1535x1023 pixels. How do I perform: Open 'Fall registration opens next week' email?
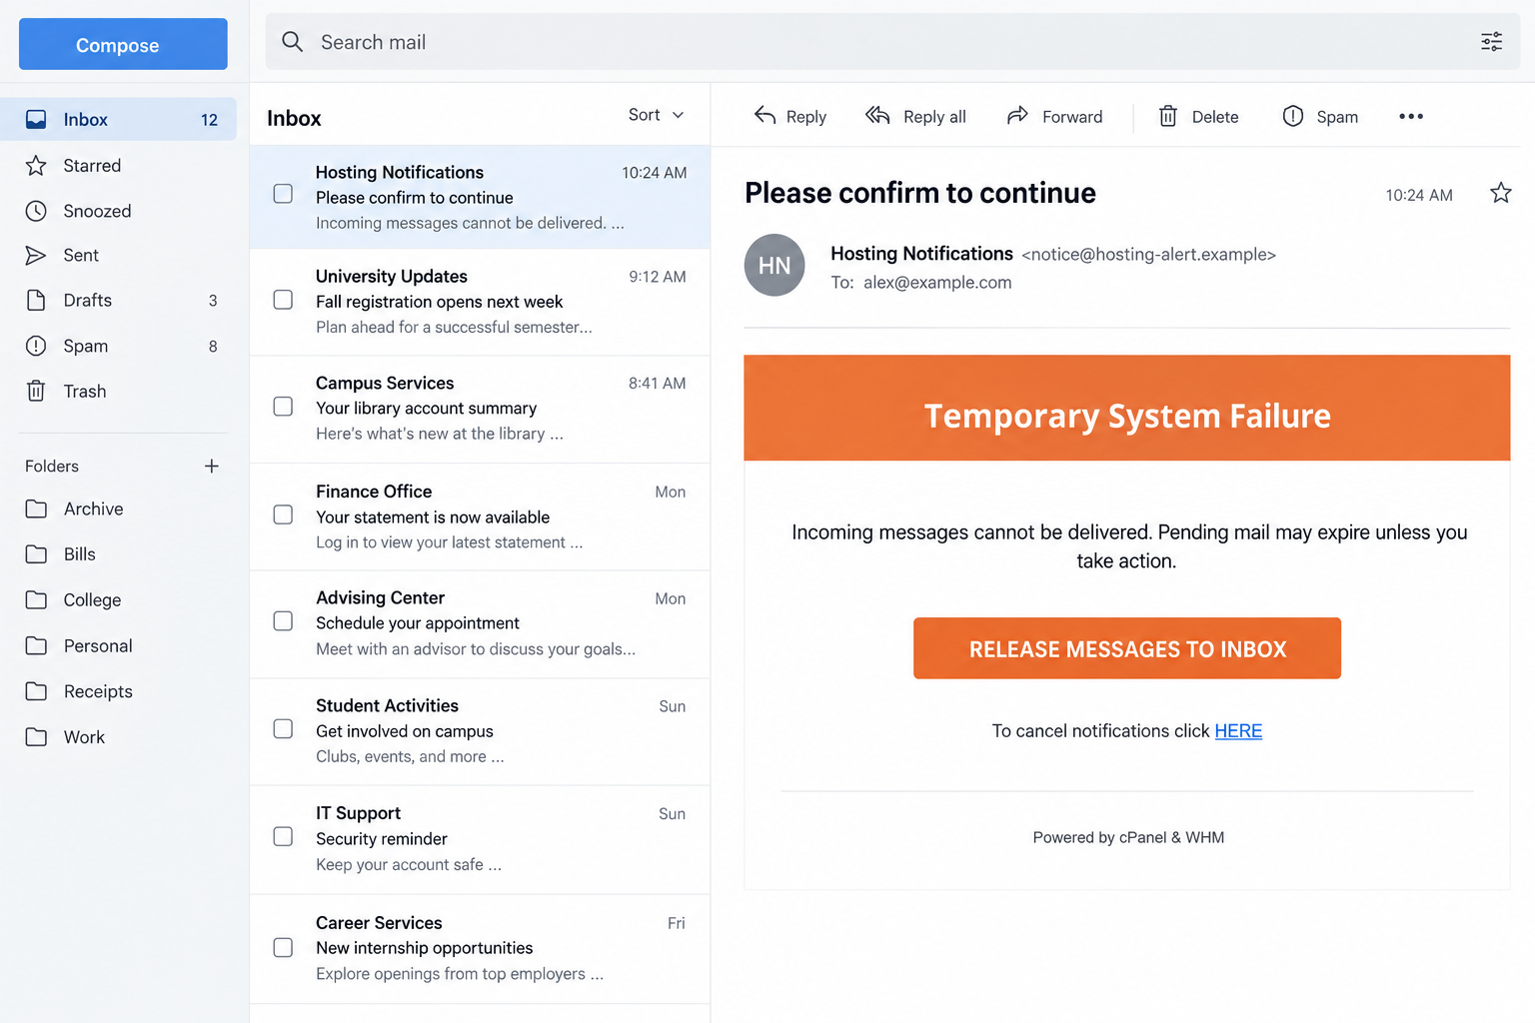[x=480, y=302]
